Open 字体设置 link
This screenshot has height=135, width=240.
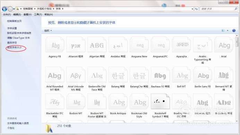point(12,28)
